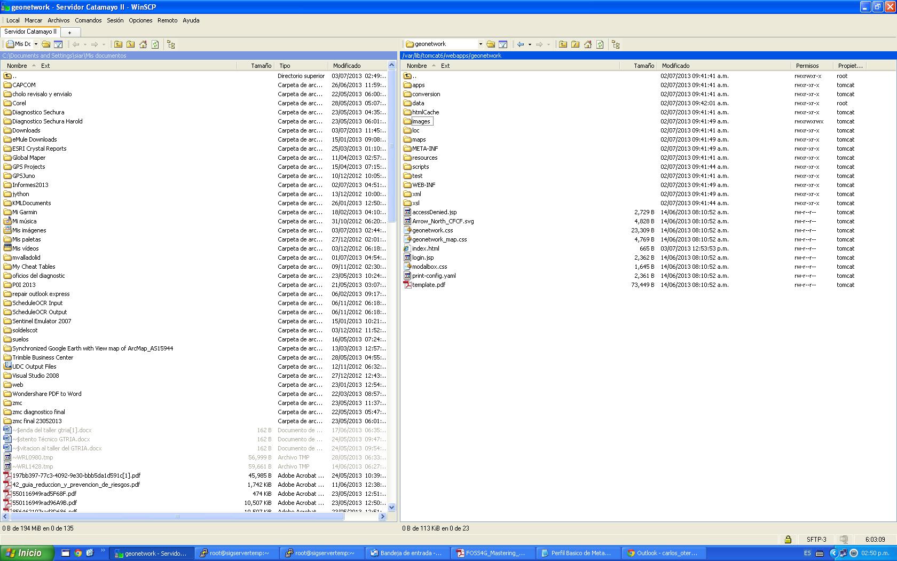Open local directory browse folder icon
The width and height of the screenshot is (897, 561).
[46, 44]
